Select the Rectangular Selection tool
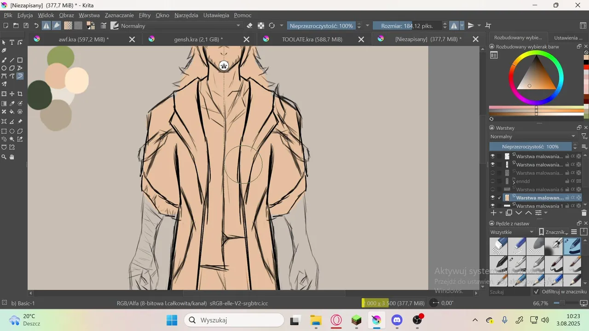 [4, 131]
